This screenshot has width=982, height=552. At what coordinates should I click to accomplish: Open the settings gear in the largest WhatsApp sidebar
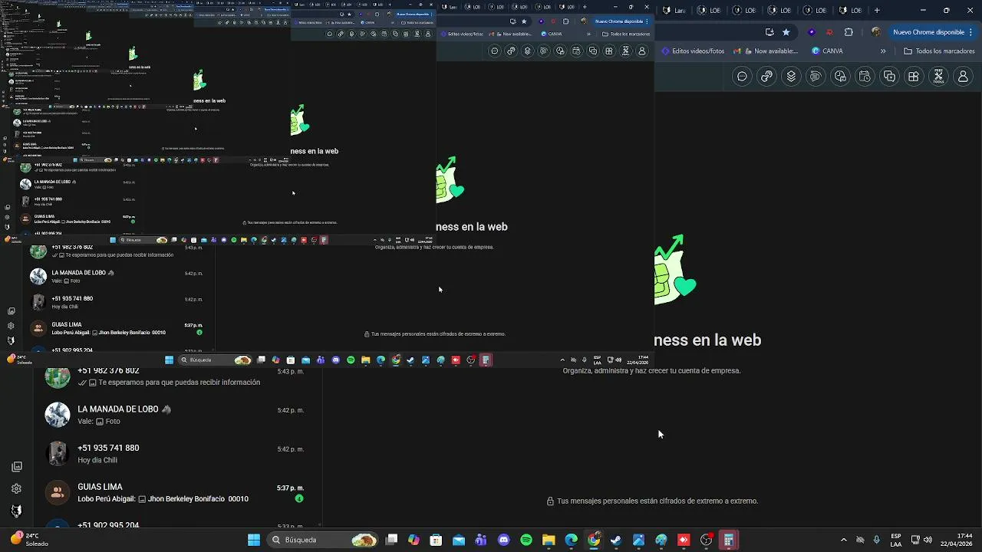[16, 488]
